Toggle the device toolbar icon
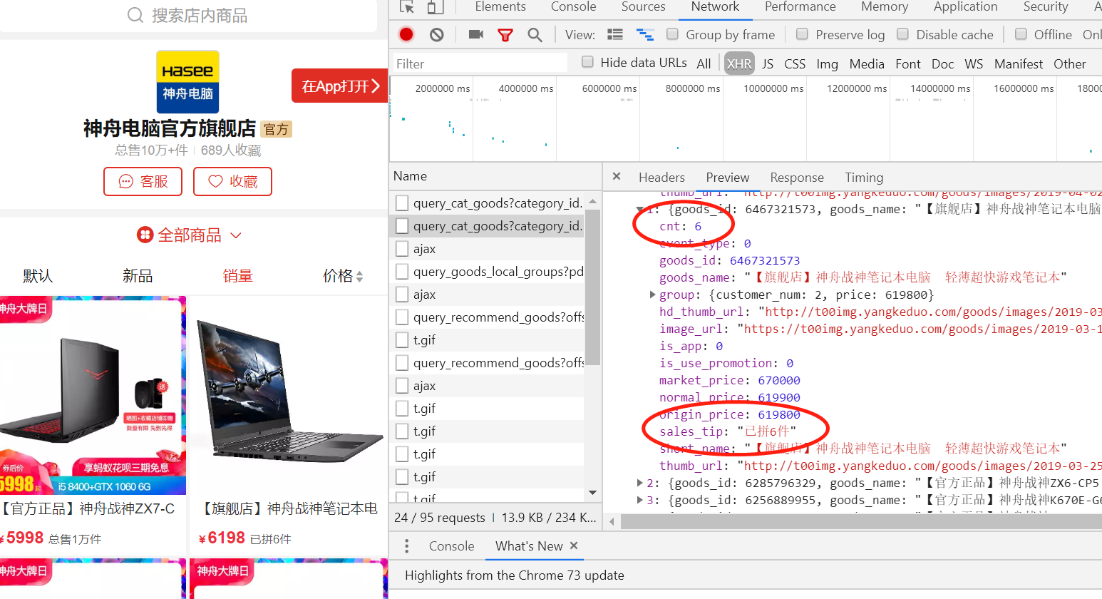The image size is (1102, 599). (x=435, y=7)
